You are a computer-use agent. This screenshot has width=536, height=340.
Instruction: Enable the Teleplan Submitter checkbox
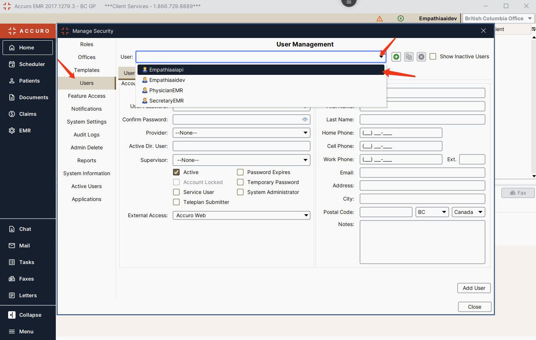point(176,202)
